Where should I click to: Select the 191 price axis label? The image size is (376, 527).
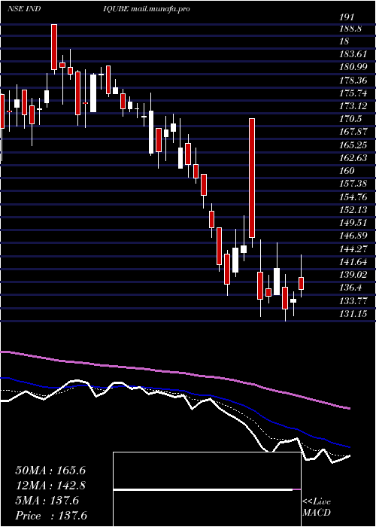pyautogui.click(x=347, y=17)
